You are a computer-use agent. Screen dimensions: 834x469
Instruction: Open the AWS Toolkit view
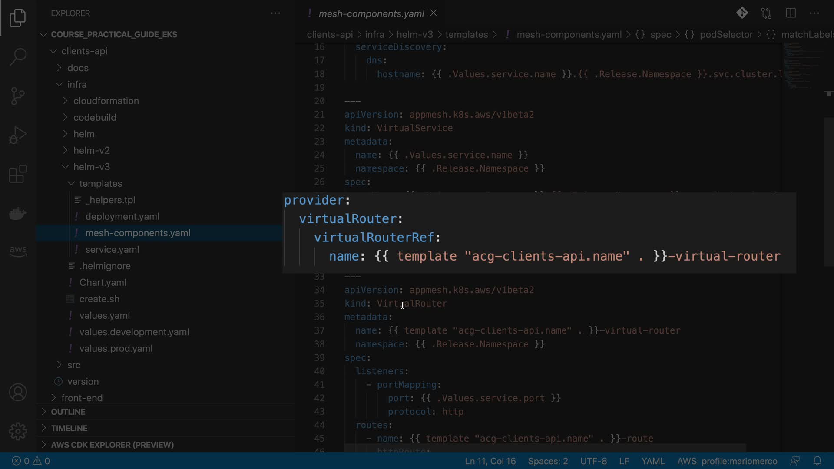pyautogui.click(x=18, y=251)
